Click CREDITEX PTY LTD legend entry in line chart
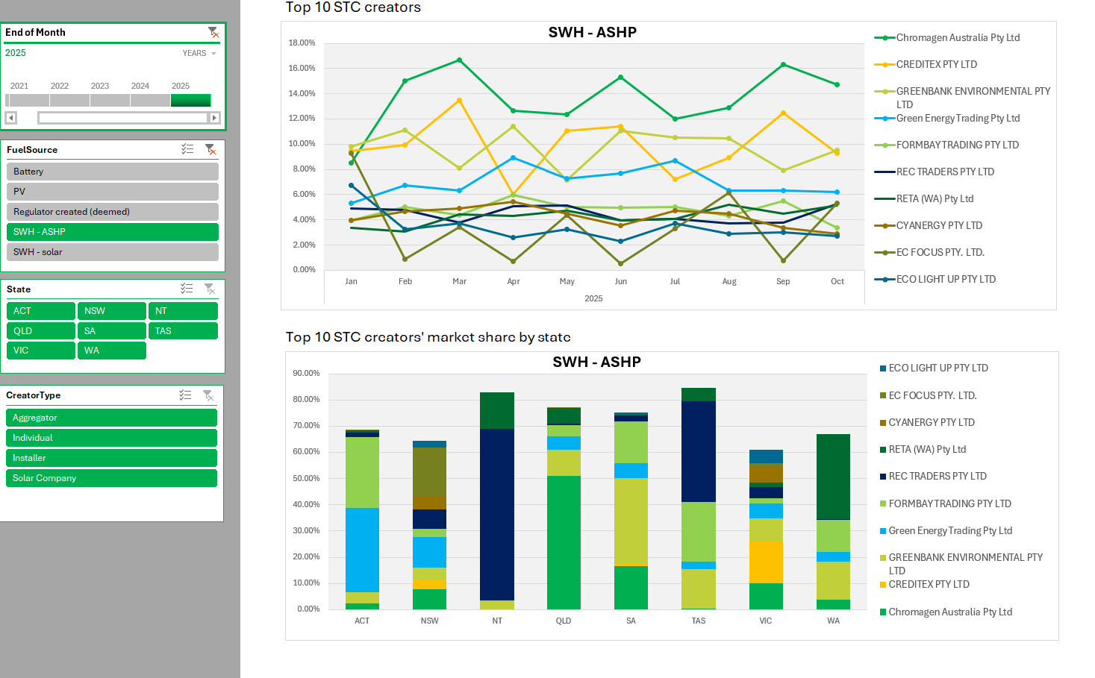 pyautogui.click(x=926, y=65)
